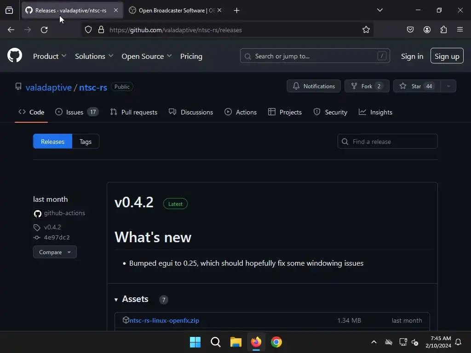Open the Projects tab
The height and width of the screenshot is (353, 471).
click(285, 112)
